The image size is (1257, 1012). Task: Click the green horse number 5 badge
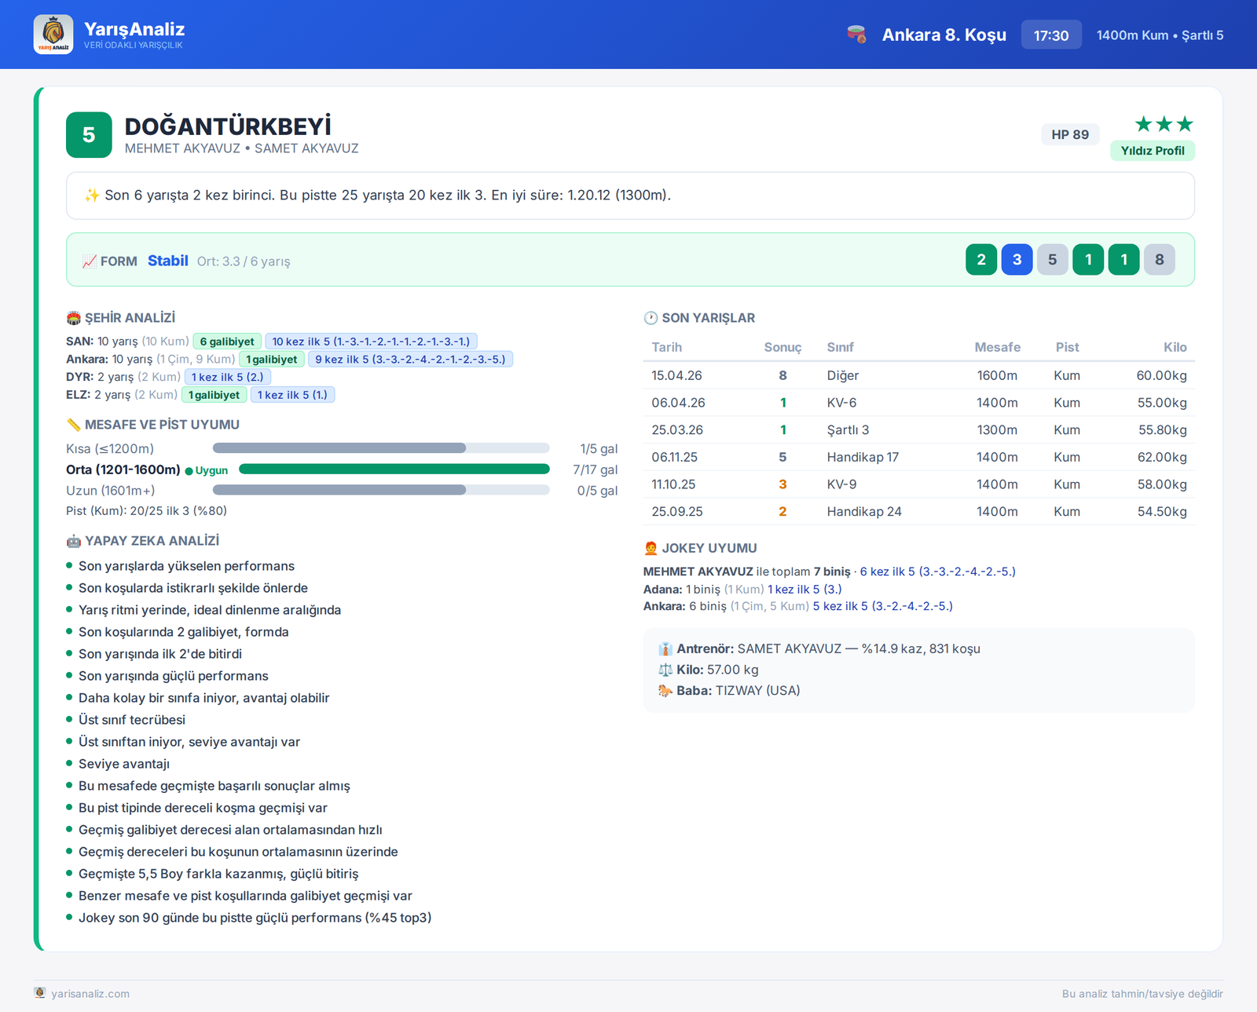[89, 135]
